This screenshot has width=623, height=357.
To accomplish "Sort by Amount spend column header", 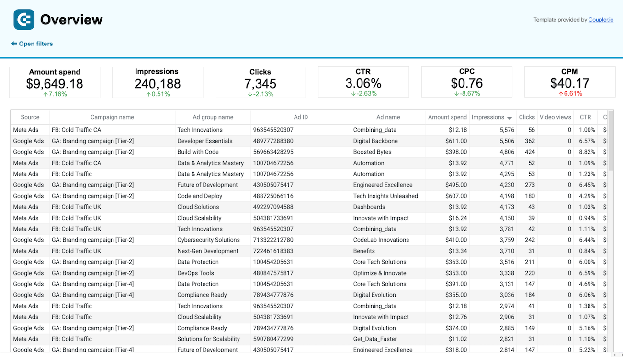I will coord(447,117).
